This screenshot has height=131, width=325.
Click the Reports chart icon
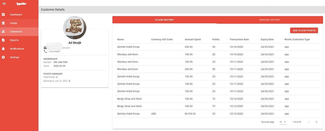(3, 40)
